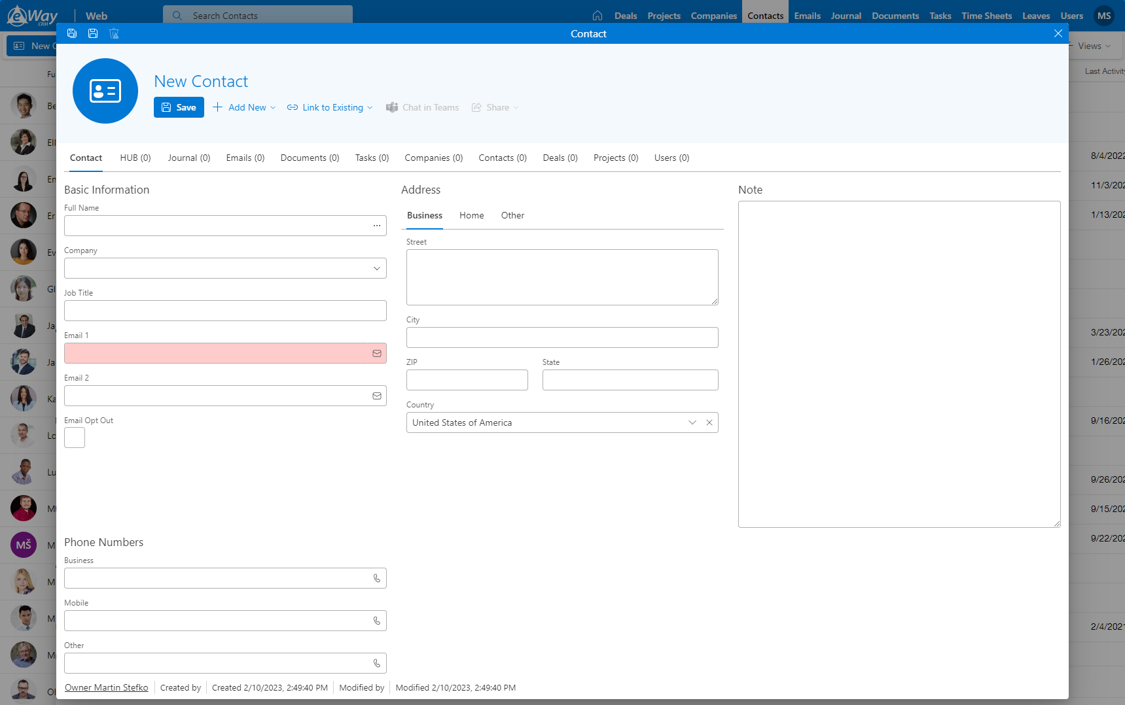Click the Save and Close icon in title bar
1125x705 pixels.
pyautogui.click(x=72, y=33)
